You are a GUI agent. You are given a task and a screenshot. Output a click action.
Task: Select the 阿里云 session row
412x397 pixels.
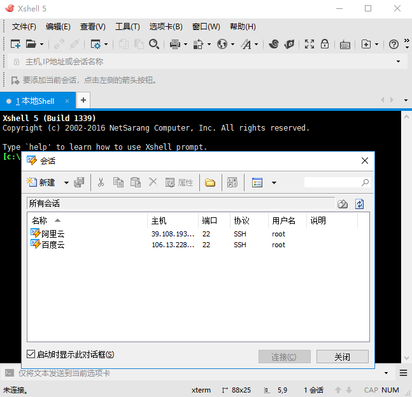(199, 233)
